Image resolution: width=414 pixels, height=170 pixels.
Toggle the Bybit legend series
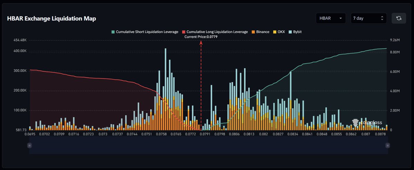(x=295, y=32)
